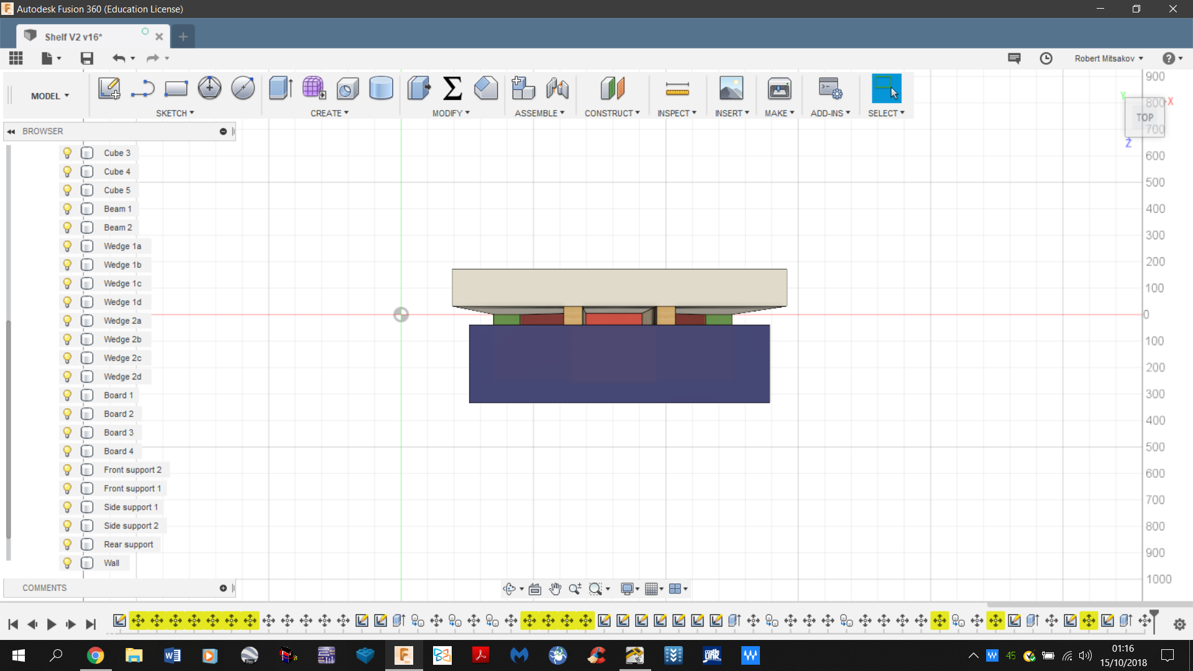Image resolution: width=1193 pixels, height=671 pixels.
Task: Open Change Parameters sigma icon
Action: 452,88
